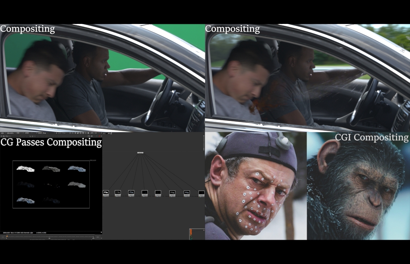This screenshot has width=410, height=264.
Task: Open the sRGB viewer process dropdown
Action: (x=29, y=133)
